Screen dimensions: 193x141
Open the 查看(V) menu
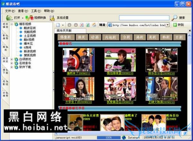[x=23, y=11]
